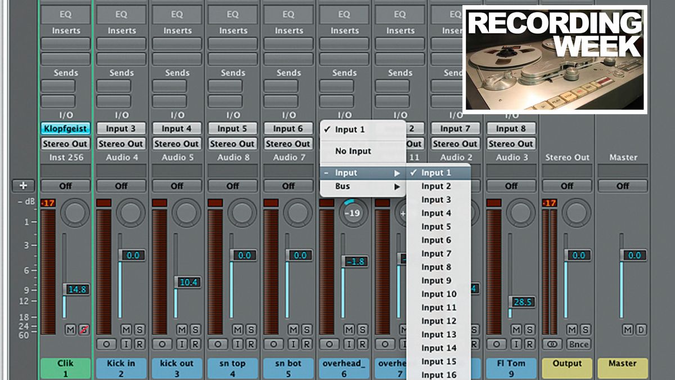Open the EQ display on the Clik channel
675x380 pixels.
click(65, 15)
